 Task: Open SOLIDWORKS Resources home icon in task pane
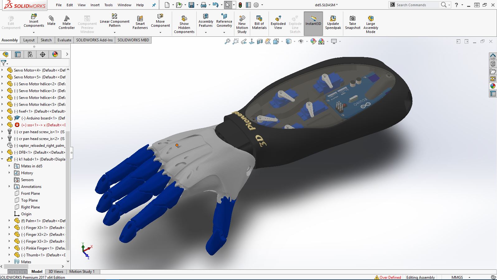[x=493, y=56]
